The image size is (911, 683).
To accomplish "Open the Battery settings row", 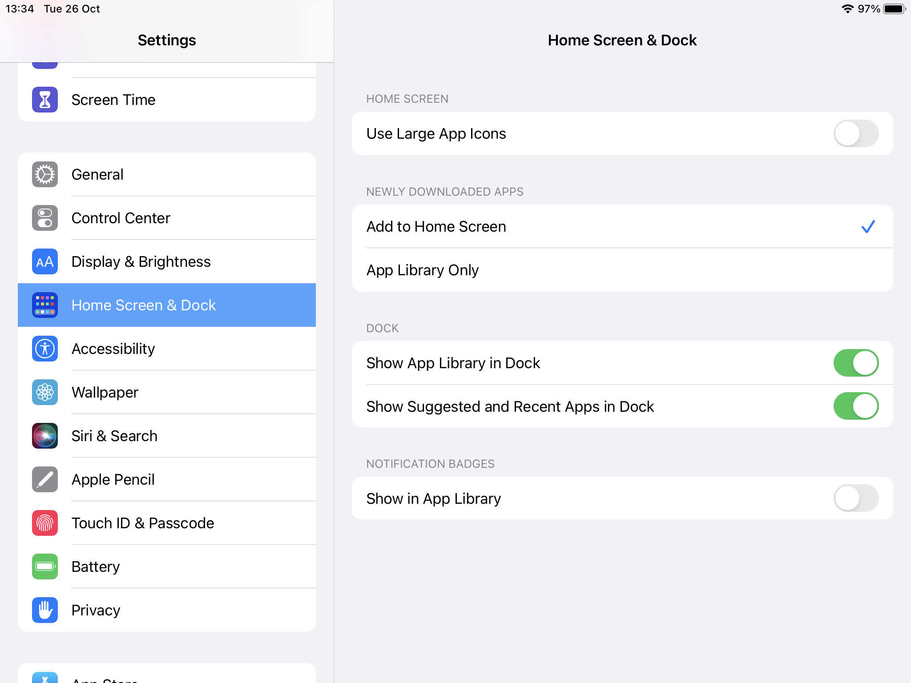I will [167, 566].
